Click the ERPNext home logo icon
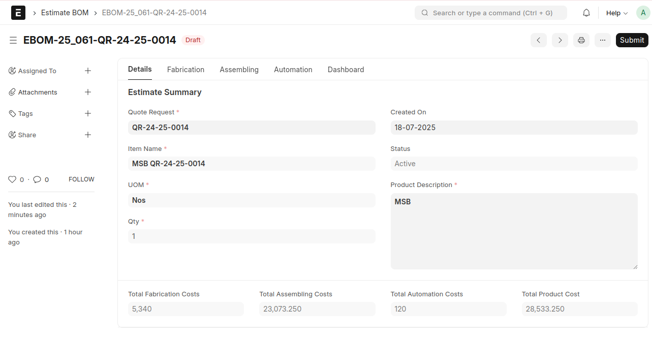652x337 pixels. point(18,13)
